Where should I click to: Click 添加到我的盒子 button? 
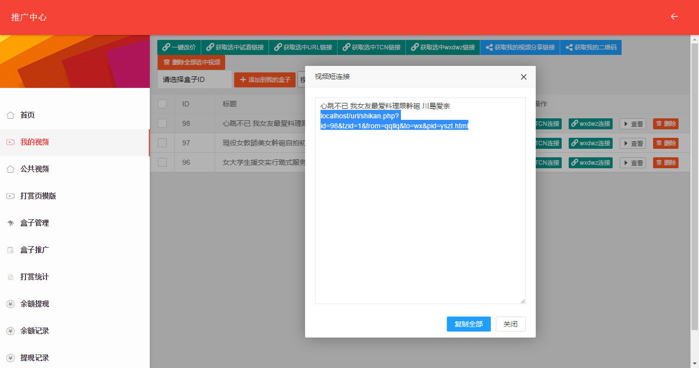click(265, 79)
